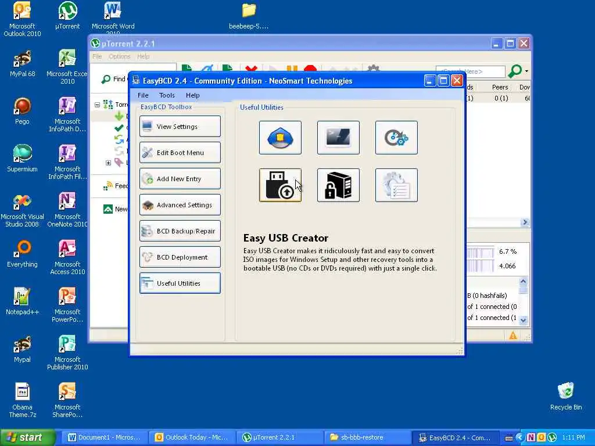The height and width of the screenshot is (446, 595).
Task: Open the police-hat utility icon in Useful Utilities
Action: coord(280,138)
